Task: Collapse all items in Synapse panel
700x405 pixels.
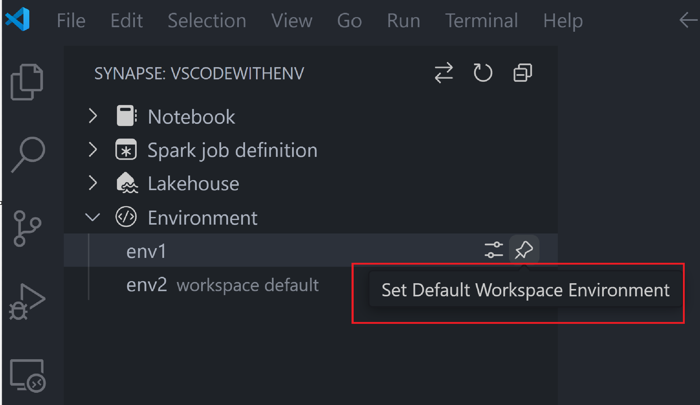Action: pos(523,73)
